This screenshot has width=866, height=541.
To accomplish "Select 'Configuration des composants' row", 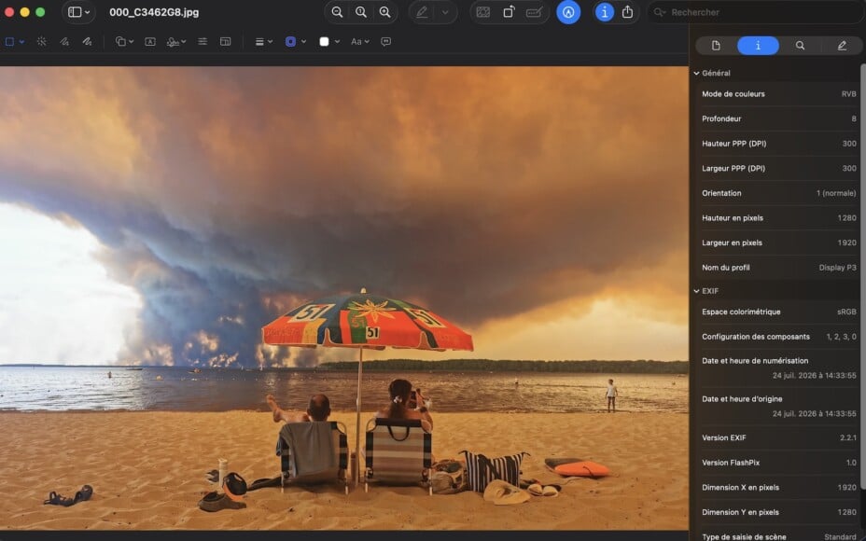I will [778, 337].
